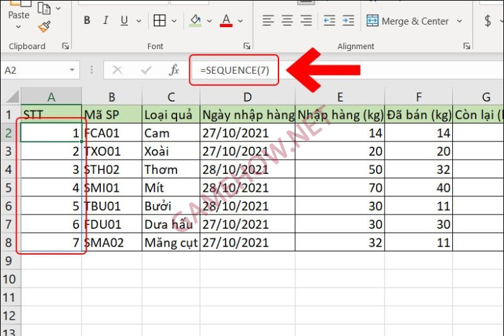Select column F header
504x336 pixels.
tap(419, 97)
